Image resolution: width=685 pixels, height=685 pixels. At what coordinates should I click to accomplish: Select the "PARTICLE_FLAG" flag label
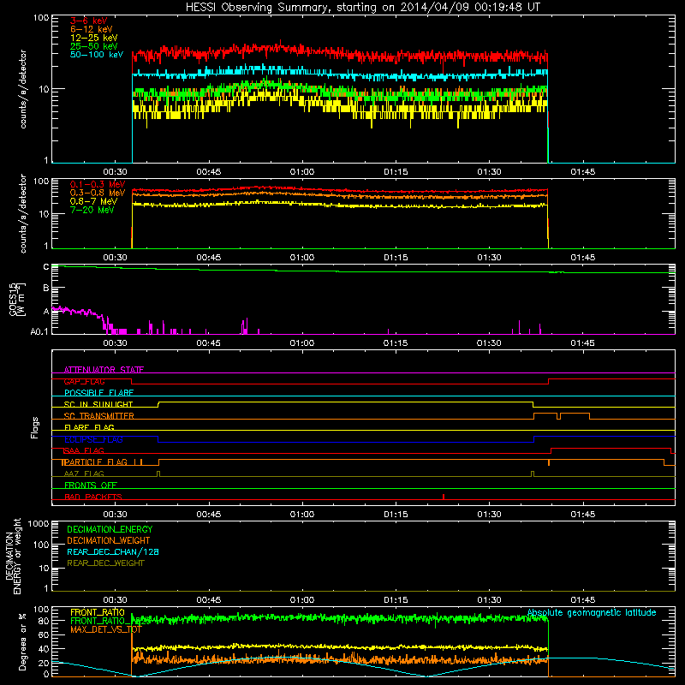point(96,462)
